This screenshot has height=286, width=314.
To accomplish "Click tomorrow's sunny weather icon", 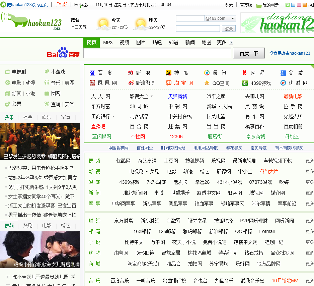I will 141,24.
